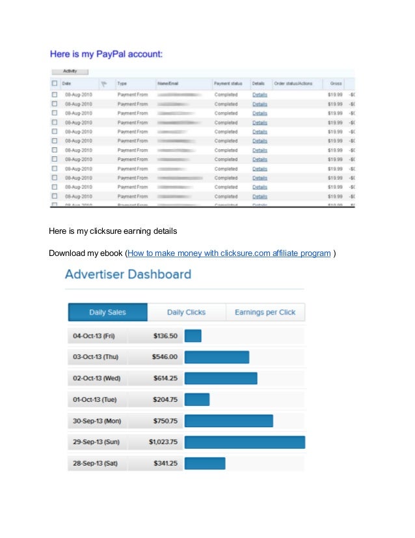Click the blue bar for 30-Sep-13
The image size is (415, 538).
click(229, 421)
